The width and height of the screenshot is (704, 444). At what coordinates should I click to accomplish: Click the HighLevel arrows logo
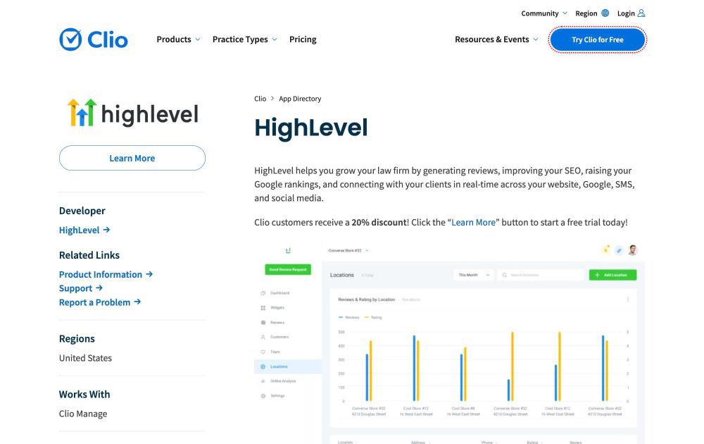tap(82, 112)
